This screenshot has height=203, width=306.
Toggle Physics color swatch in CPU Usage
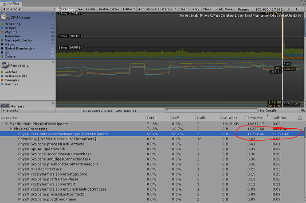(x=2, y=32)
